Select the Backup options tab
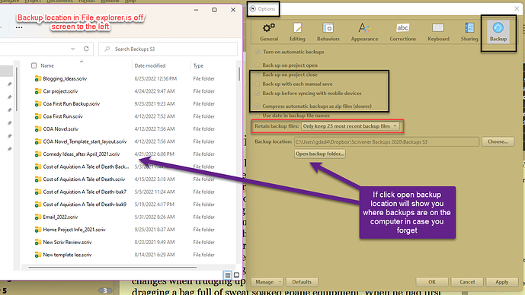Image resolution: width=525 pixels, height=295 pixels. click(498, 32)
